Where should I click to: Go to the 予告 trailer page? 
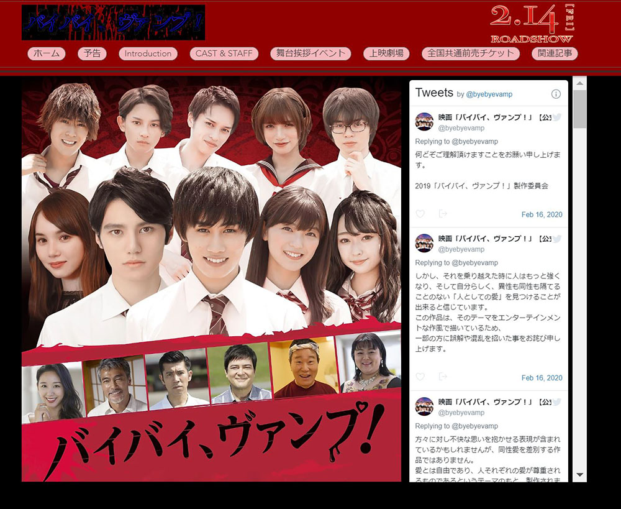pyautogui.click(x=92, y=53)
